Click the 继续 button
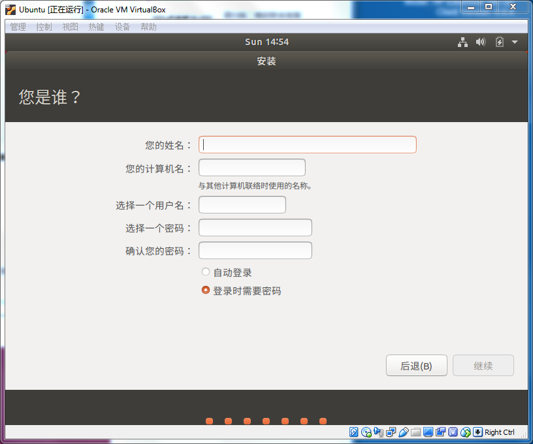Screen dimensions: 533x444 coord(483,366)
